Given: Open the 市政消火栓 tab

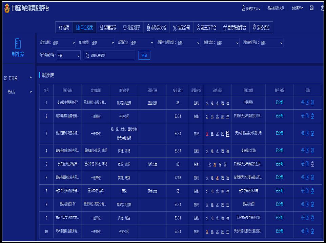Looking at the screenshot, I should [156, 28].
